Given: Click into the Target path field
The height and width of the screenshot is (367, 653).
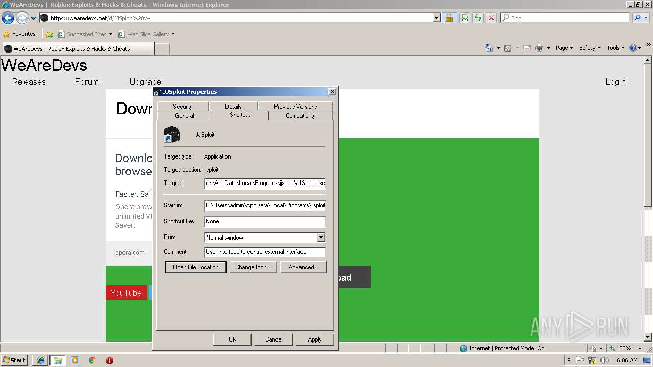Looking at the screenshot, I should [265, 183].
